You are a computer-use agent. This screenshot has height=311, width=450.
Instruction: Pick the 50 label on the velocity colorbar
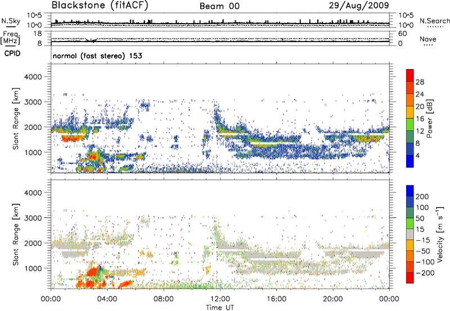pos(420,218)
